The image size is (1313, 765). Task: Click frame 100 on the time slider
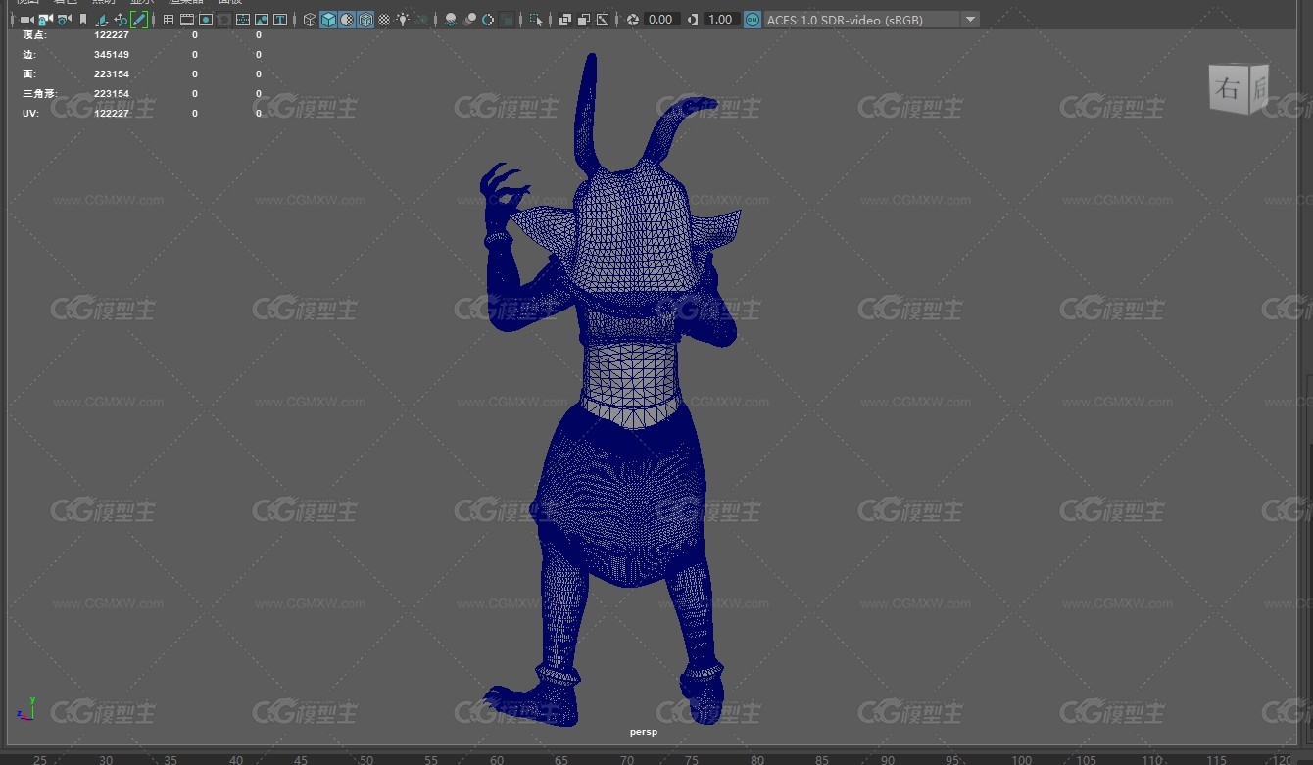click(1021, 759)
